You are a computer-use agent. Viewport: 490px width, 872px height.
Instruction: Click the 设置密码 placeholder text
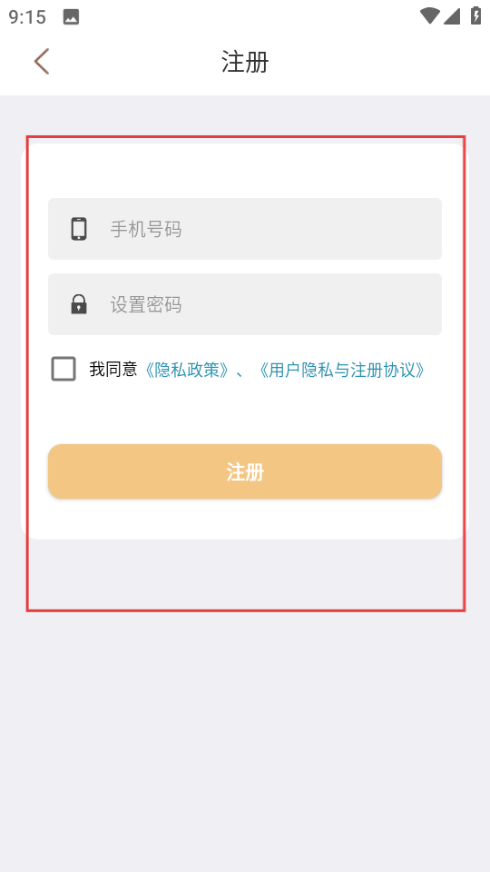click(145, 305)
